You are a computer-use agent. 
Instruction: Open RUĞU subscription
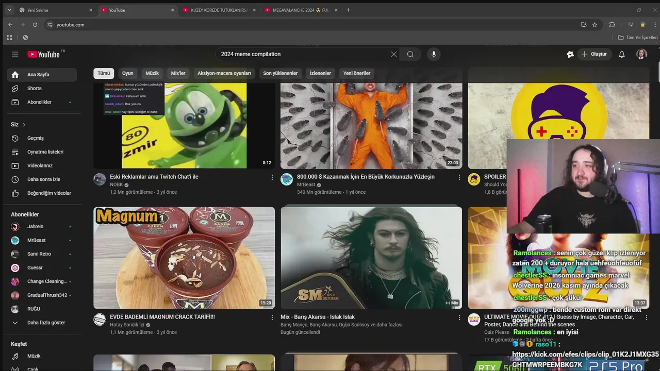[42, 309]
